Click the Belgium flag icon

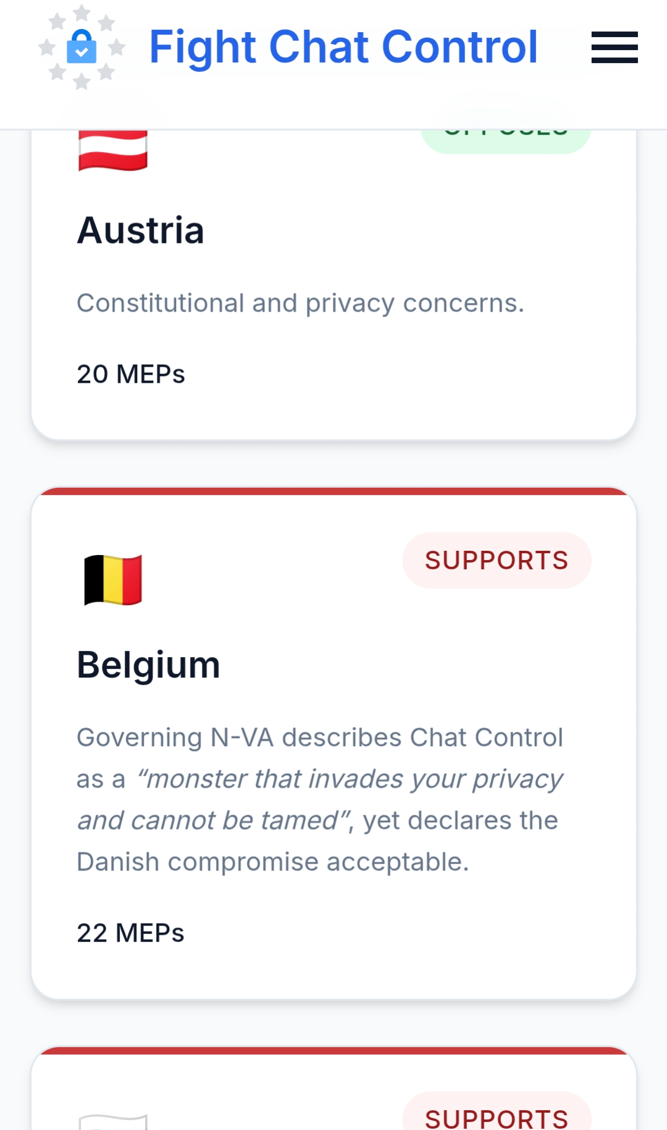pyautogui.click(x=113, y=580)
